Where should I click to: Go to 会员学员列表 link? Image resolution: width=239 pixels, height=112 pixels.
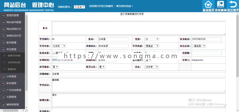coord(14,62)
